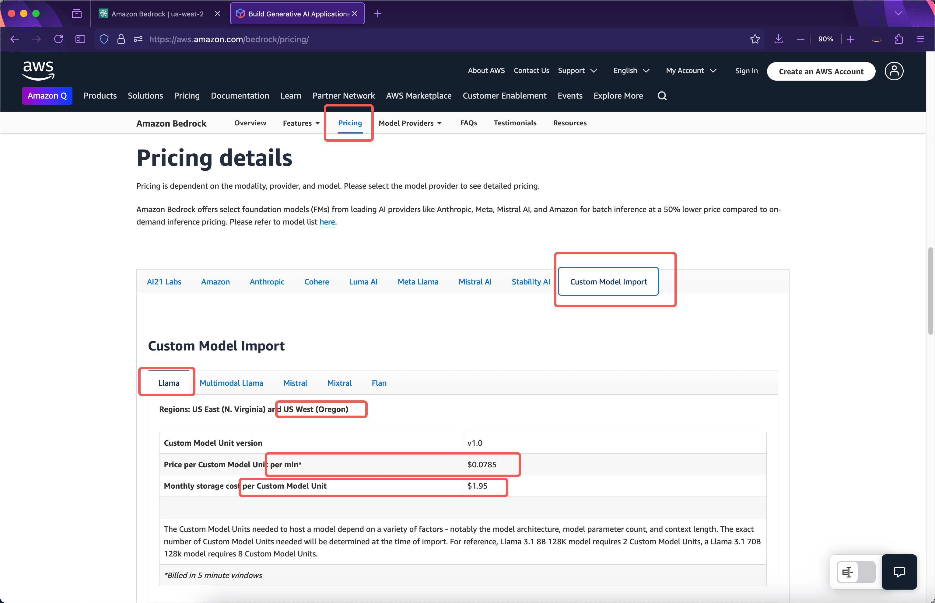Open the site search magnifier icon
This screenshot has height=603, width=935.
pyautogui.click(x=662, y=96)
